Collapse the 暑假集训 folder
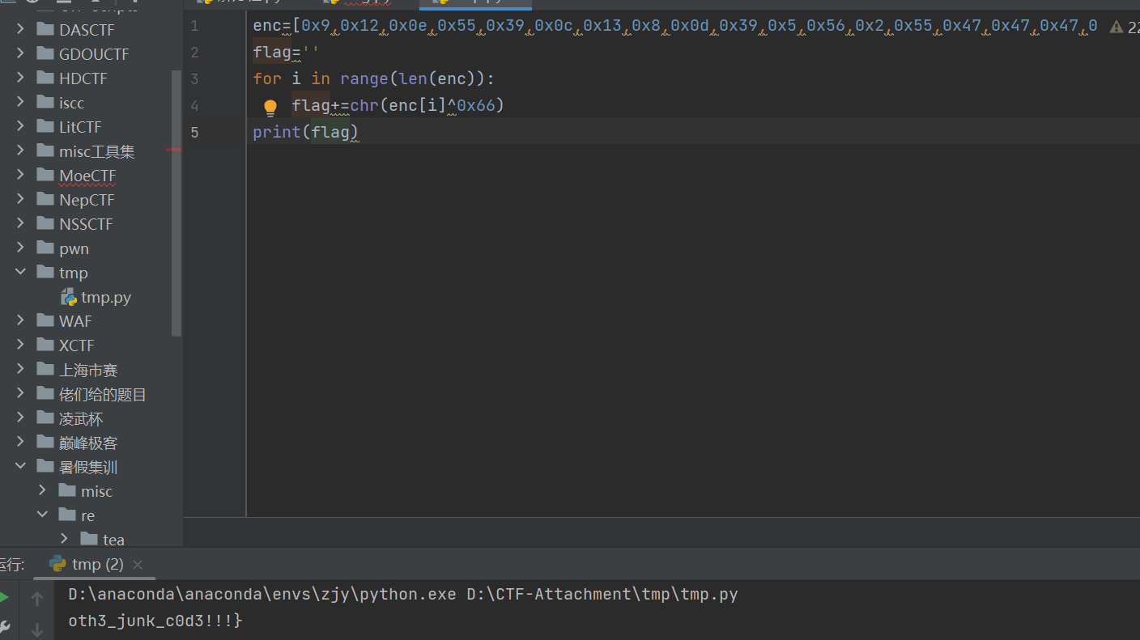The width and height of the screenshot is (1140, 640). 21,467
